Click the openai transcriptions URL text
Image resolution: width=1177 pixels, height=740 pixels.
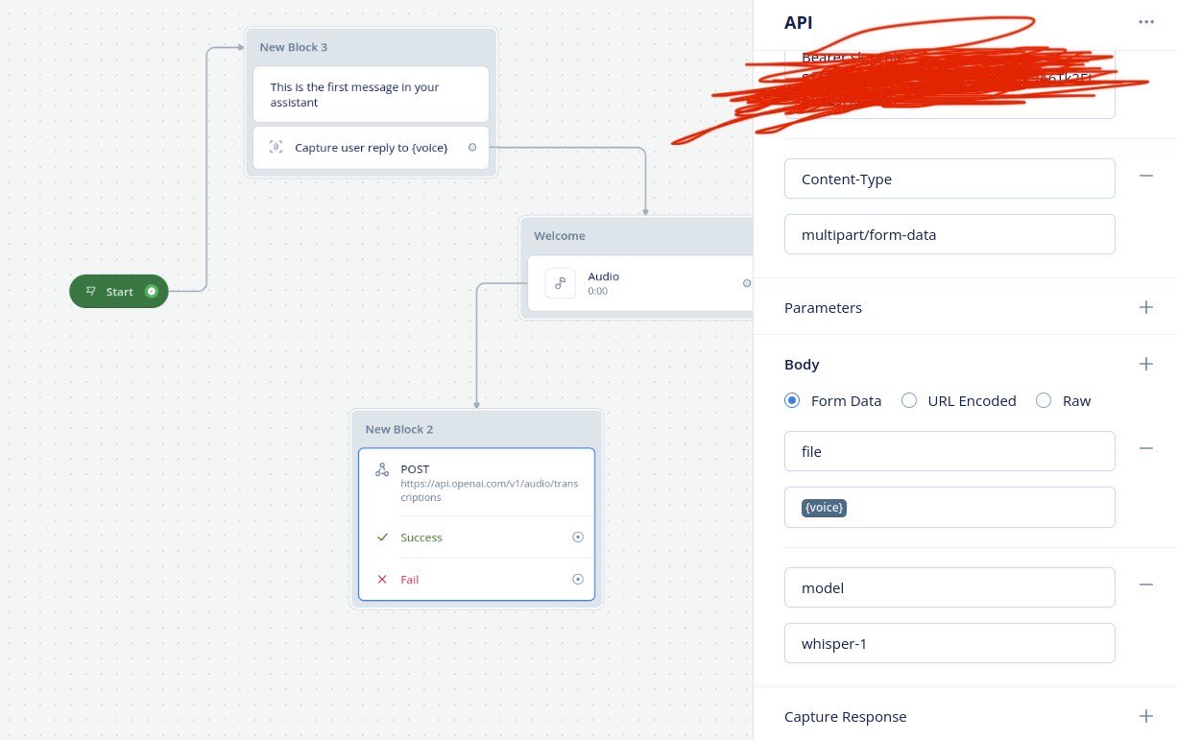click(x=489, y=490)
